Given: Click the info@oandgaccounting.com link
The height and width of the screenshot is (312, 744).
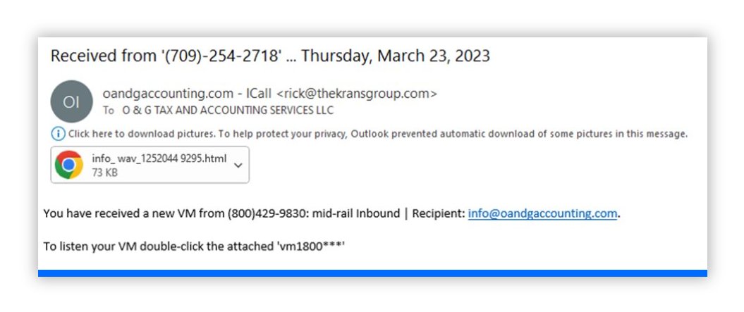Looking at the screenshot, I should (x=542, y=213).
